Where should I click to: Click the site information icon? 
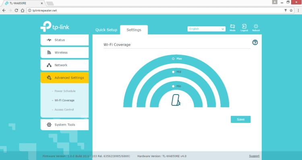click(x=29, y=10)
